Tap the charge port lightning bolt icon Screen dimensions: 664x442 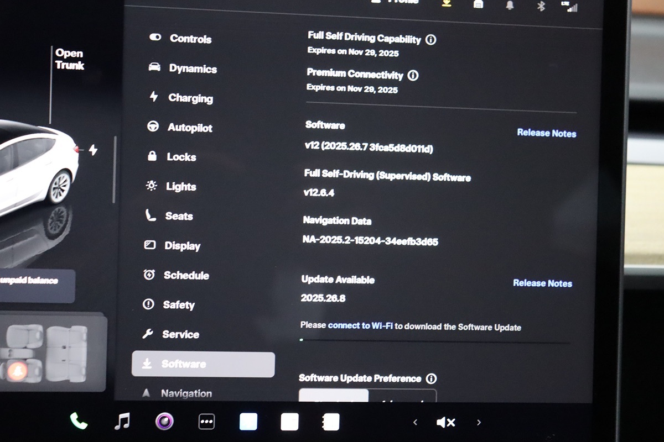[93, 150]
